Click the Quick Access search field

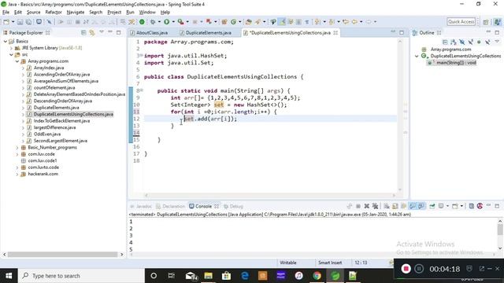click(x=461, y=22)
